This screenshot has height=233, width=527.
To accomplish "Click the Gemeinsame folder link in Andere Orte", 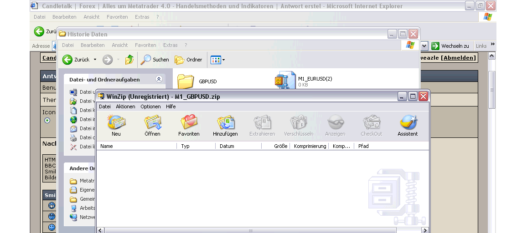I will pyautogui.click(x=83, y=199).
